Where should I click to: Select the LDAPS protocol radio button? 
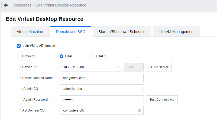[93, 56]
